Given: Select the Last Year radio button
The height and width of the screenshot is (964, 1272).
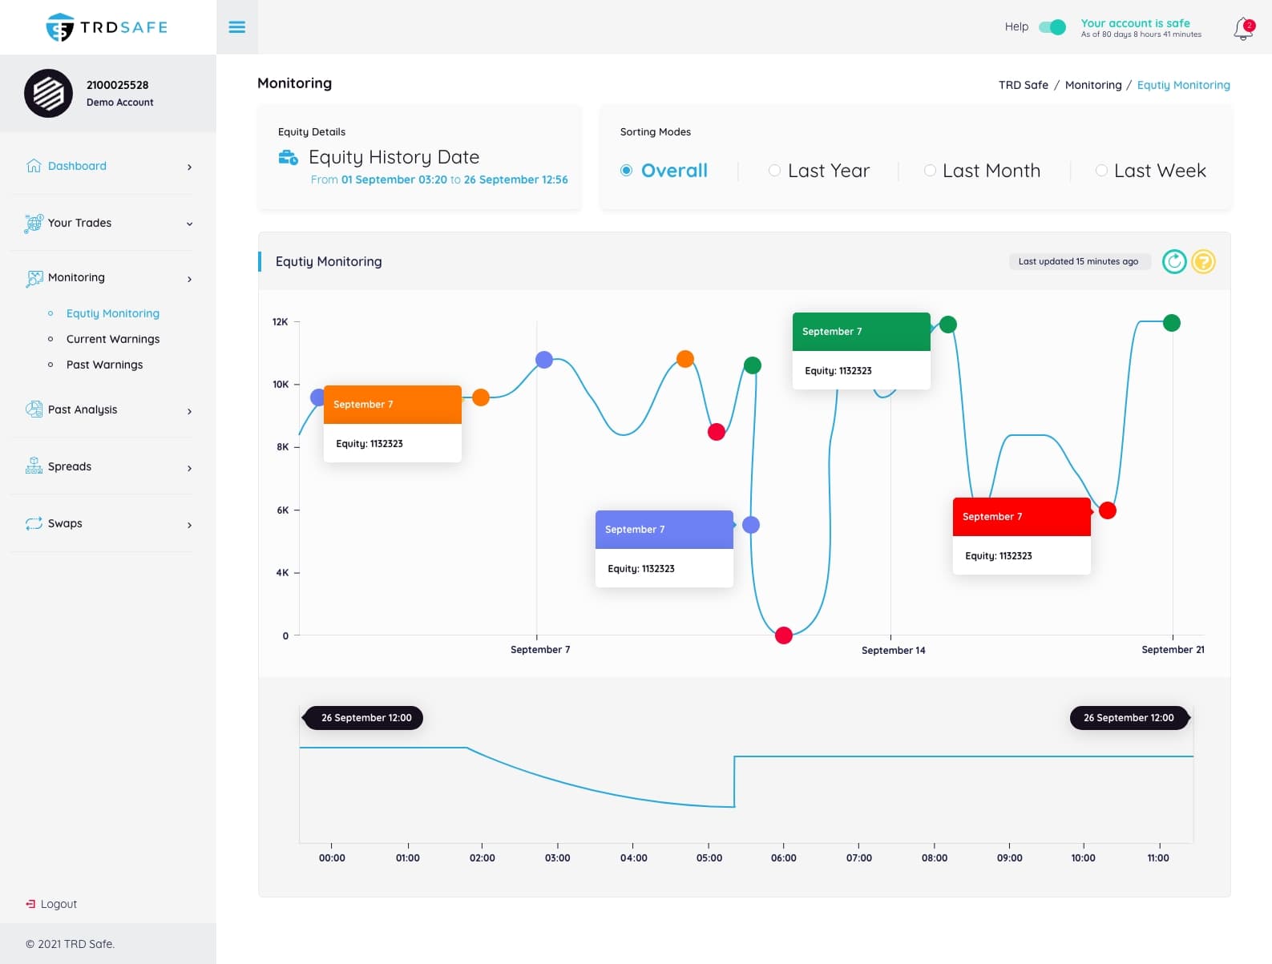Looking at the screenshot, I should point(774,171).
